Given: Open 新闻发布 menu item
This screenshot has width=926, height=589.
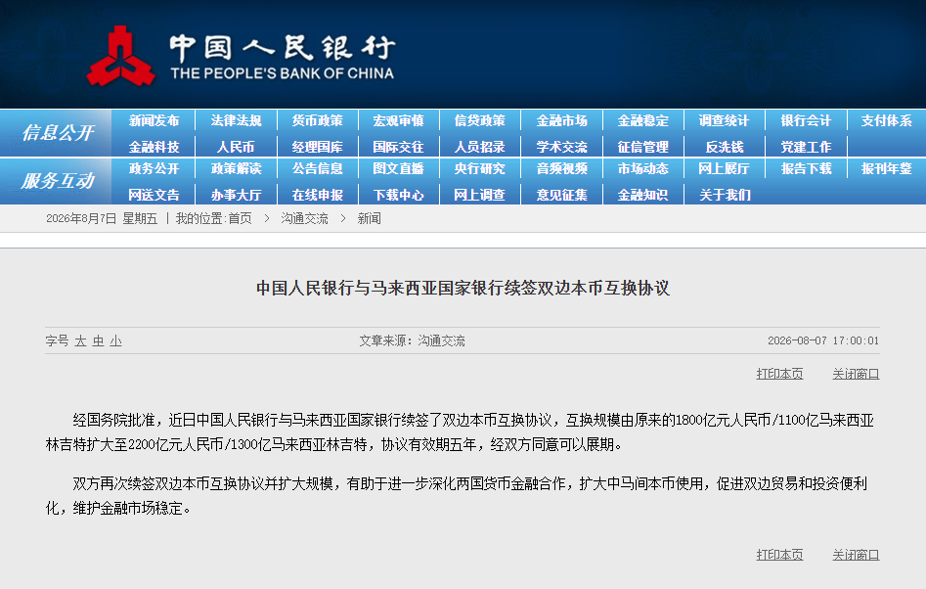Looking at the screenshot, I should 154,121.
